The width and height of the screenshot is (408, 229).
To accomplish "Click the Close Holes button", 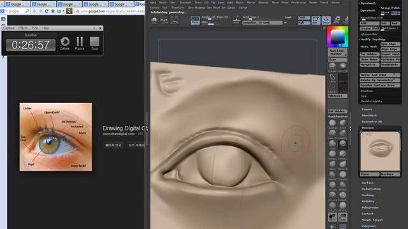I will tap(370, 59).
